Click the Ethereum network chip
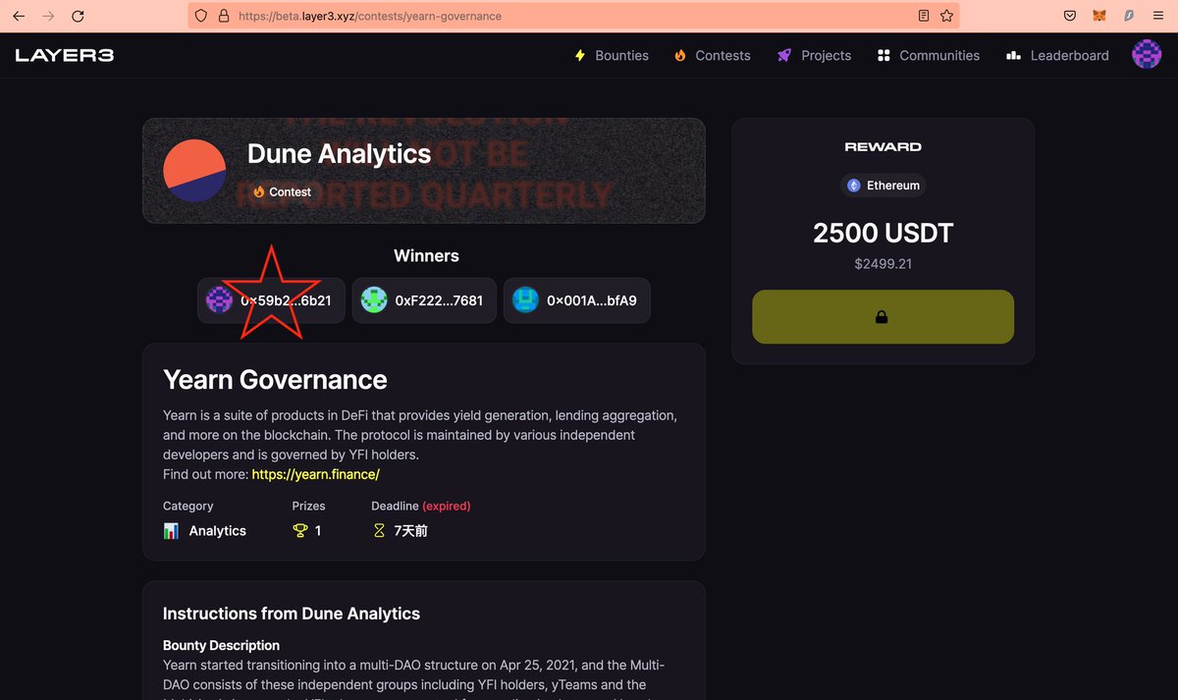The height and width of the screenshot is (700, 1178). (x=883, y=185)
